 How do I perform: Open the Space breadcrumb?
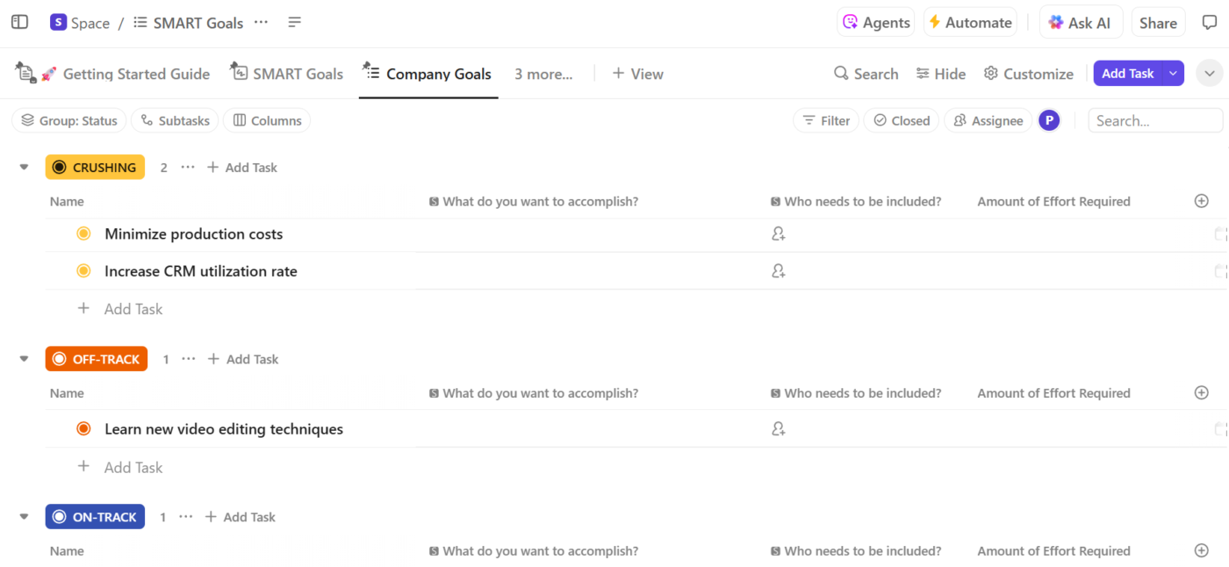[90, 23]
